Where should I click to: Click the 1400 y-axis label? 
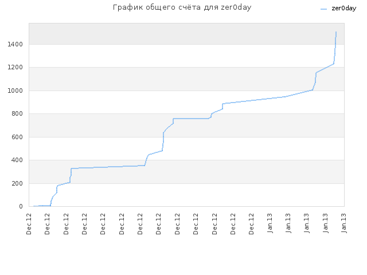coord(15,44)
